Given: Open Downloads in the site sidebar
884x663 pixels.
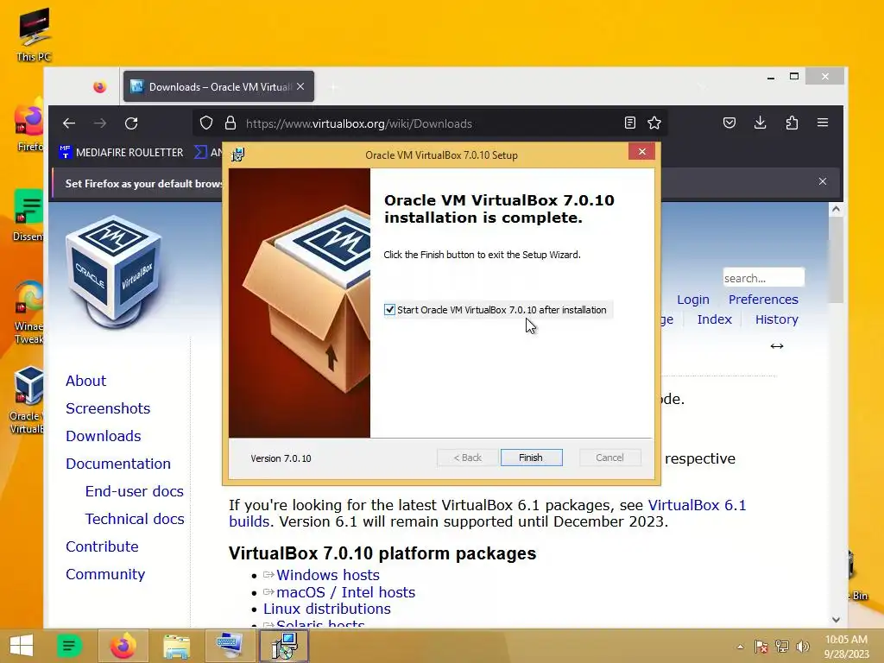Looking at the screenshot, I should [104, 436].
